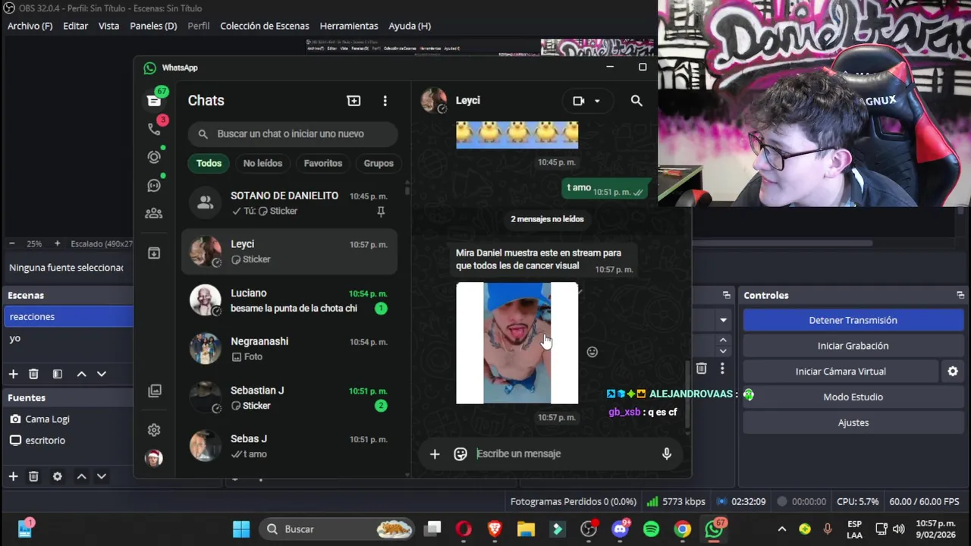The width and height of the screenshot is (971, 546).
Task: Expand the video call options dropdown arrow
Action: (x=597, y=101)
